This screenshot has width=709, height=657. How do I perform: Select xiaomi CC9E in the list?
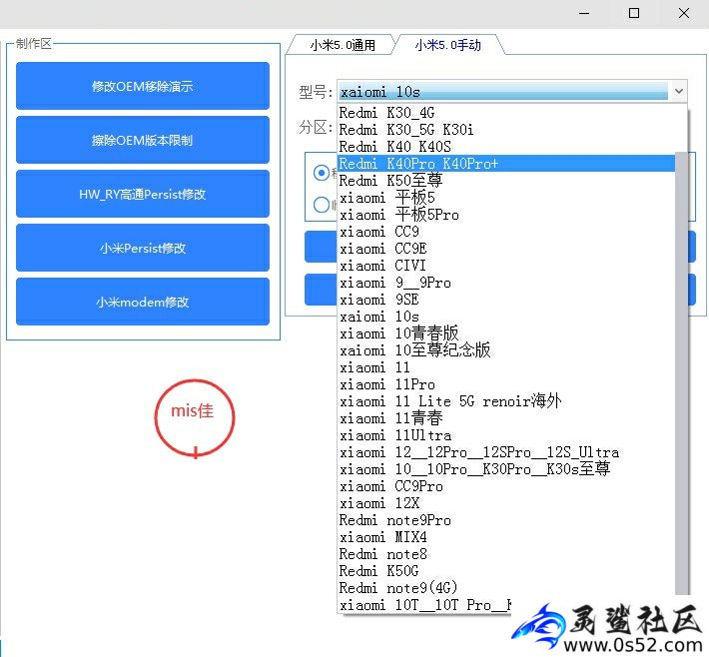coord(506,249)
